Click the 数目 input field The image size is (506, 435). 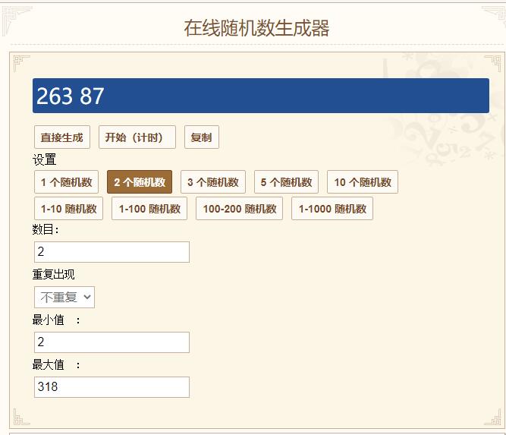(112, 252)
